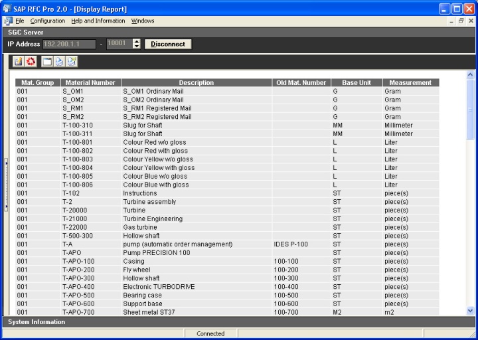
Task: Restore the inner Display Report child window
Action: (x=461, y=21)
